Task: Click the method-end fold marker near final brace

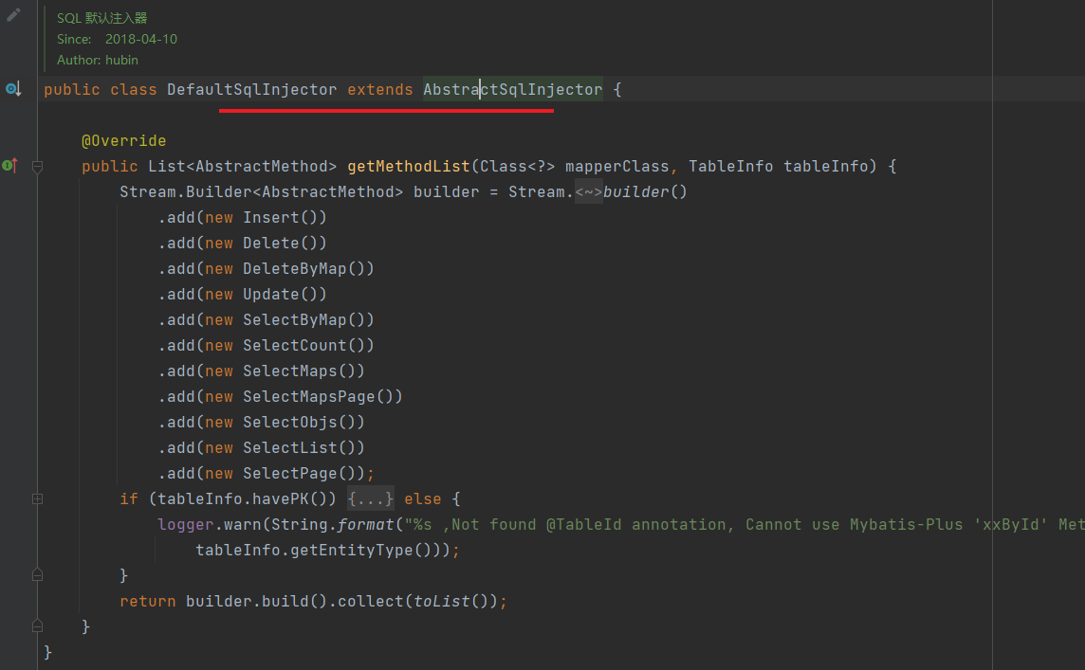Action: 37,626
